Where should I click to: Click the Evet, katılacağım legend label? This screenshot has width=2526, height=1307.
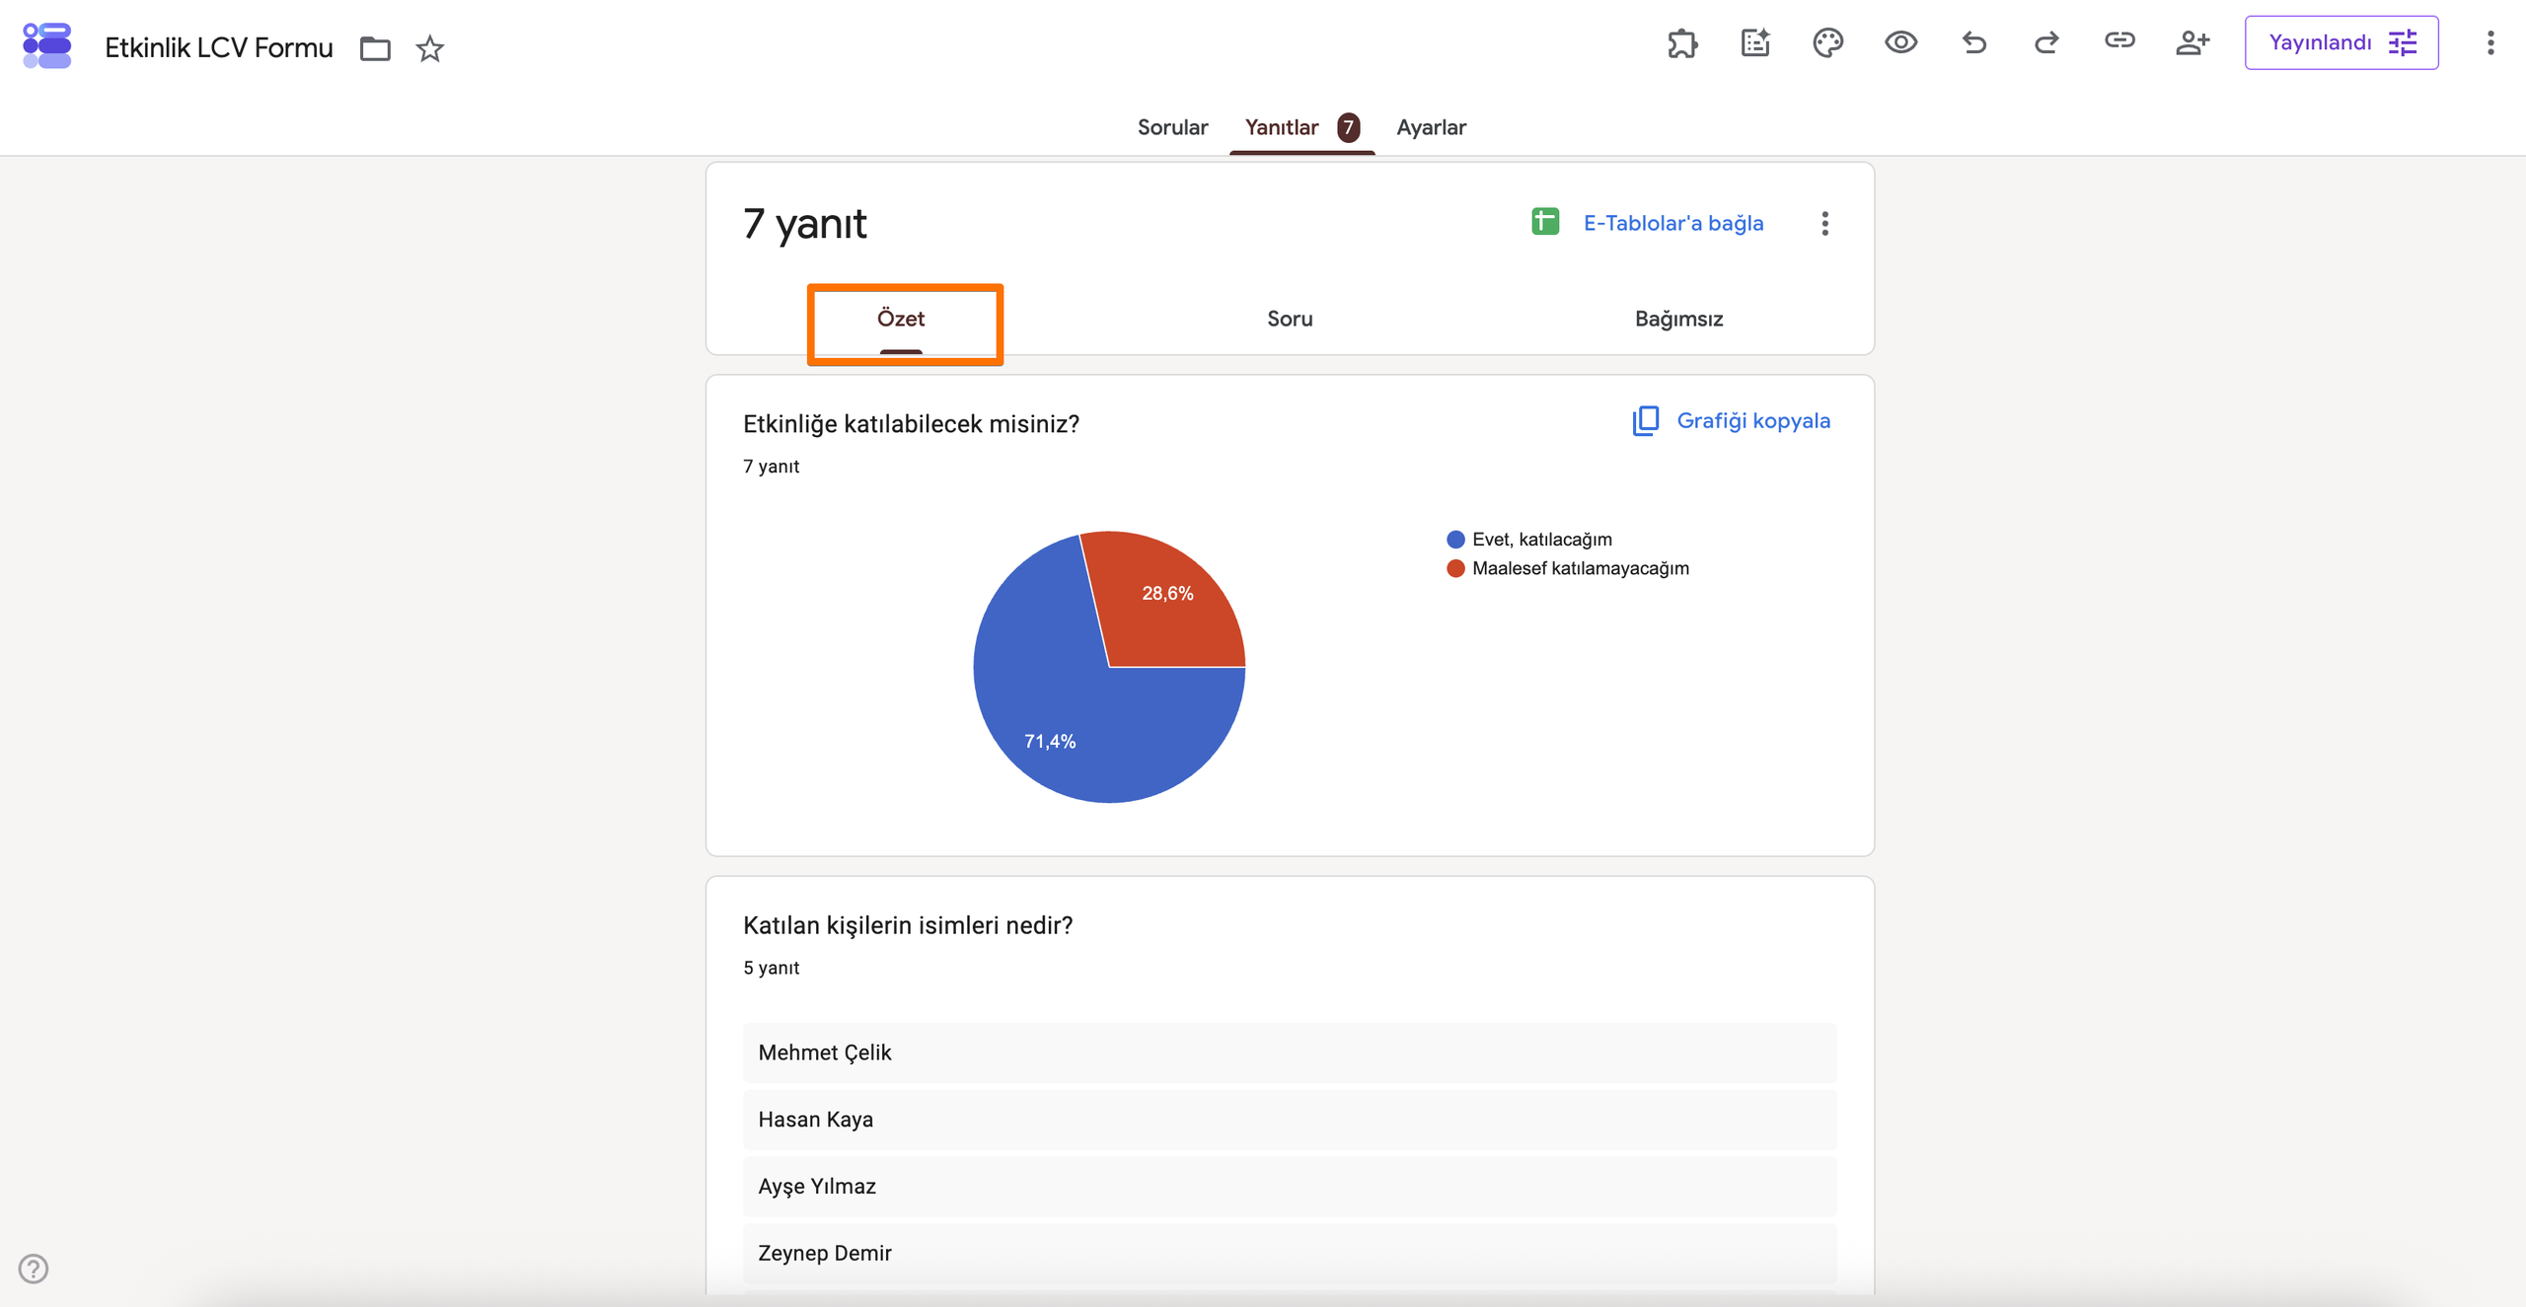pyautogui.click(x=1541, y=540)
